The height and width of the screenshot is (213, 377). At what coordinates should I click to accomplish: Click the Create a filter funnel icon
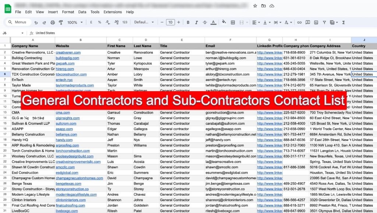(x=324, y=22)
